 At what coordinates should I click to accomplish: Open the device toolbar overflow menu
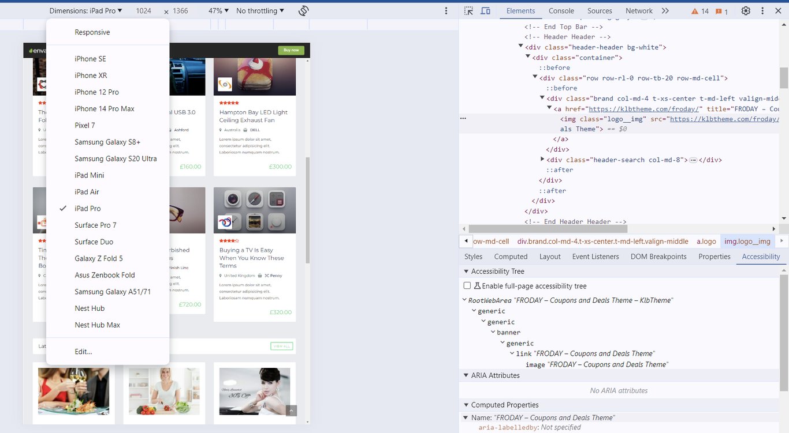446,10
